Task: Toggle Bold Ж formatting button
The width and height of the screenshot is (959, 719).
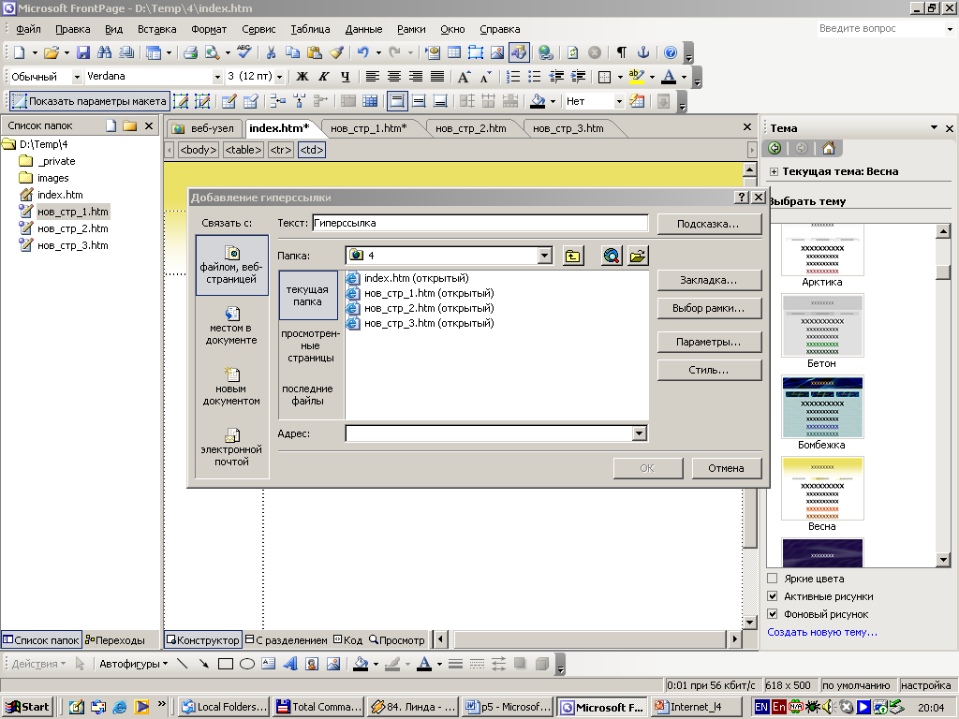Action: point(302,77)
